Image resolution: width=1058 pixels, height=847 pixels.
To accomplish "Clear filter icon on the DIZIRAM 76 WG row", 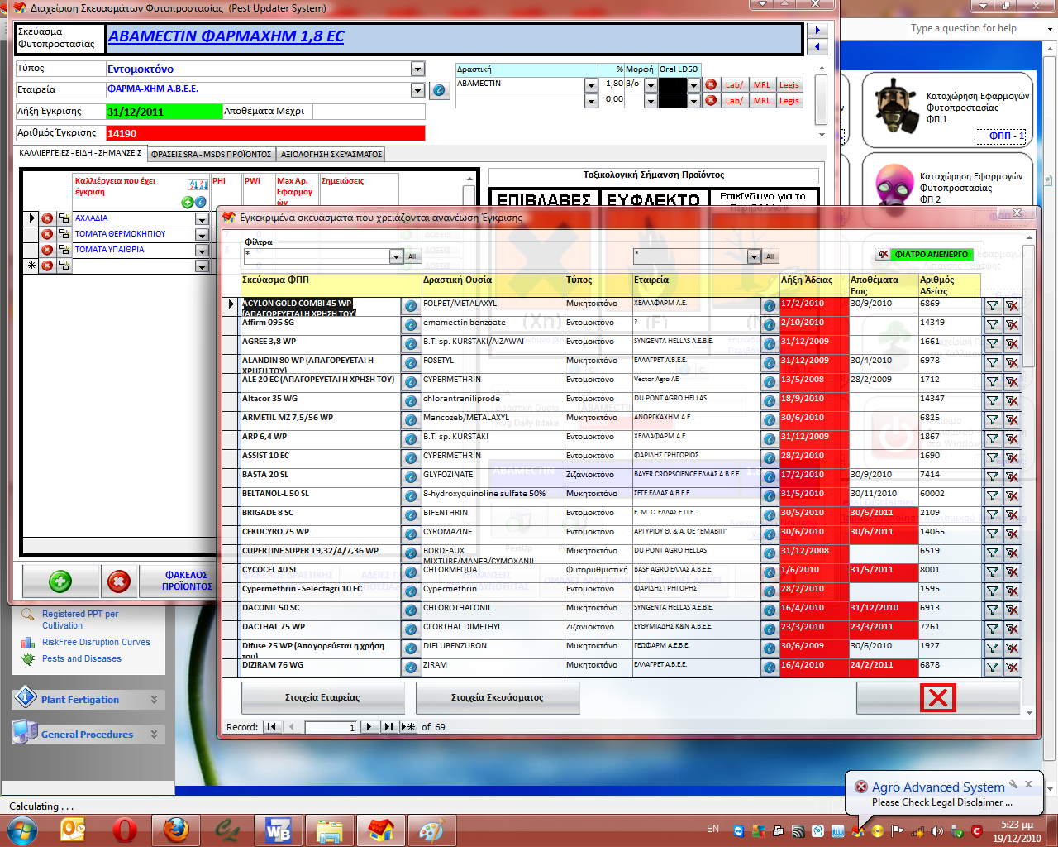I will point(1012,668).
